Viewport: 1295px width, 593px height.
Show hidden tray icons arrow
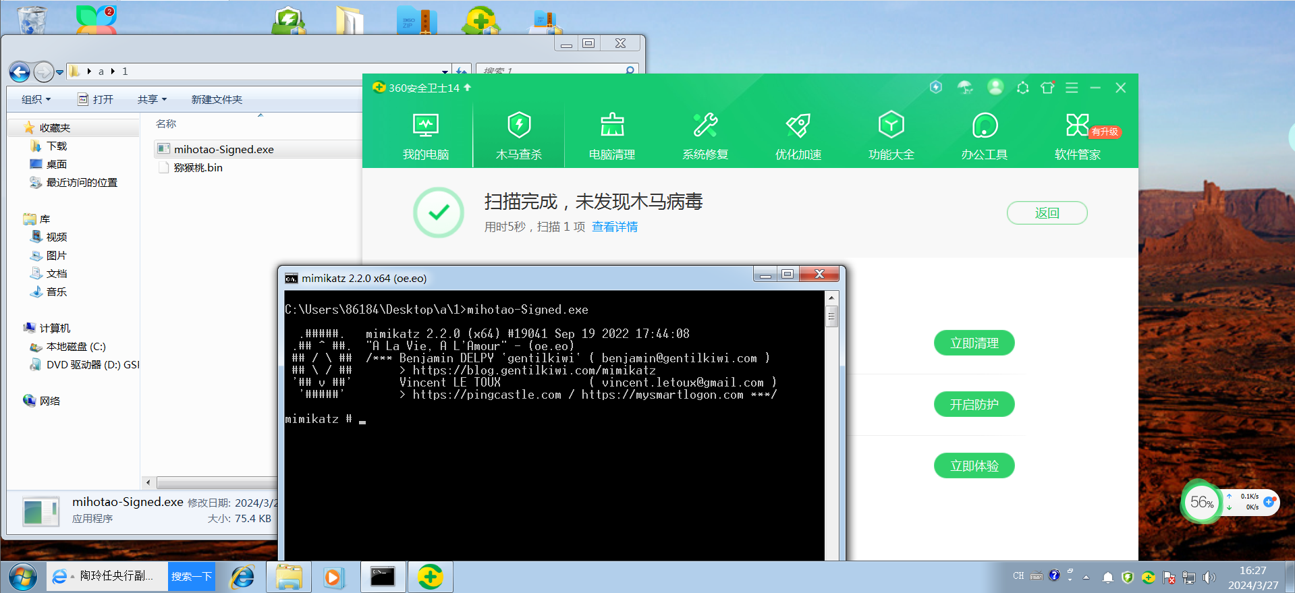(1086, 577)
